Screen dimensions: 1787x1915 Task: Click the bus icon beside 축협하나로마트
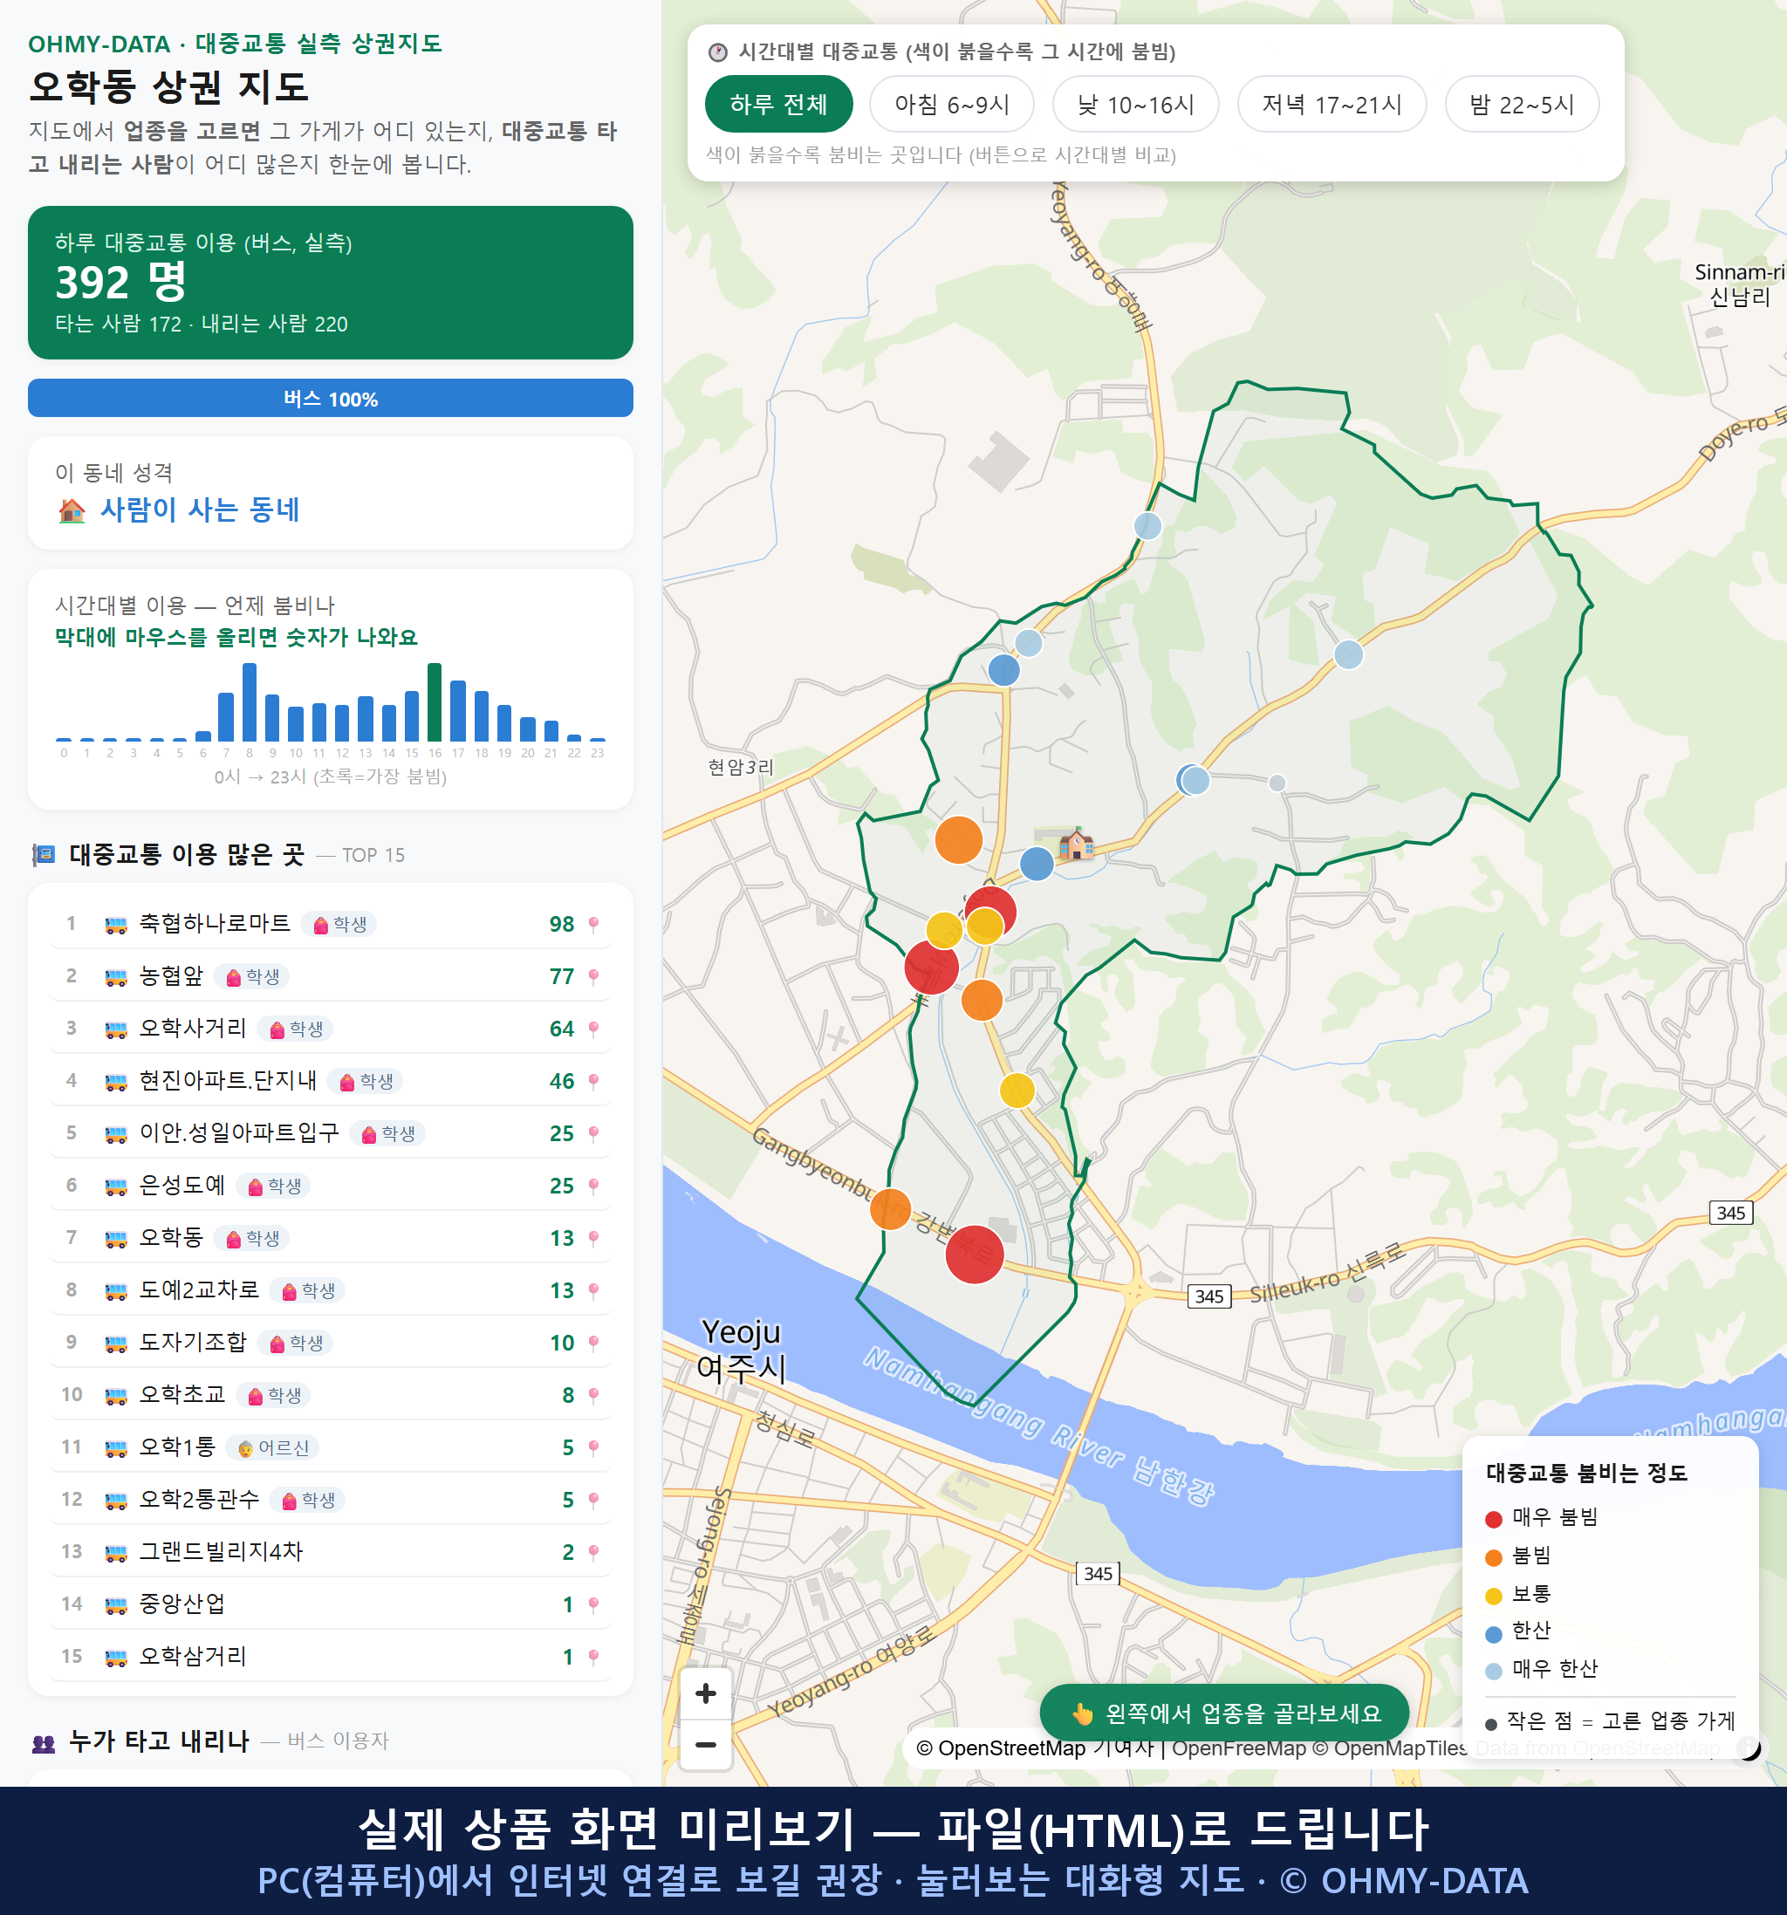click(x=115, y=925)
